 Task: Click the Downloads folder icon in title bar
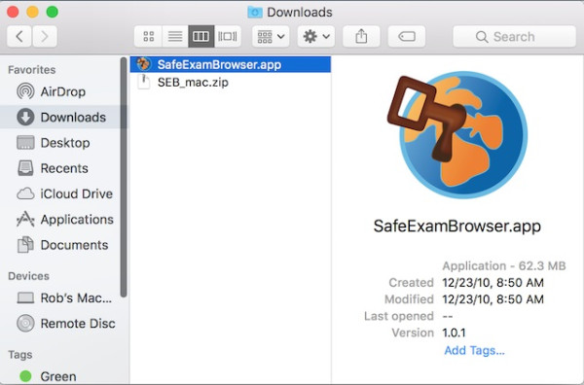point(255,12)
